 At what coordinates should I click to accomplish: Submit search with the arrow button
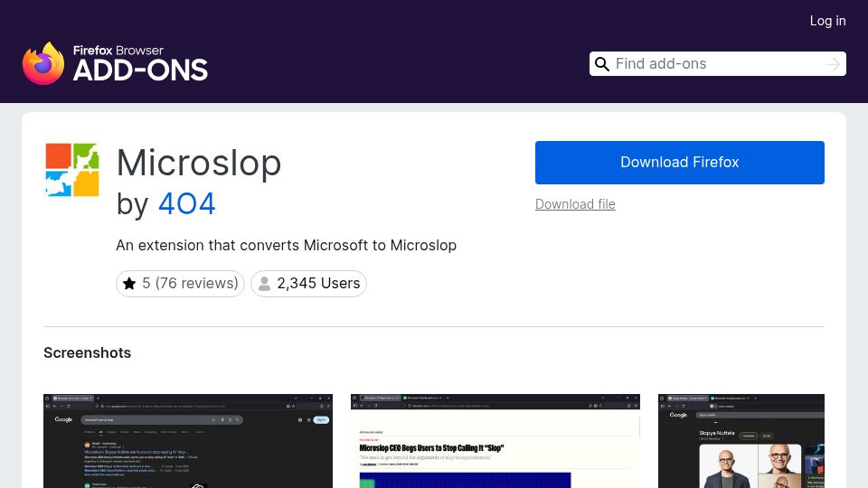[x=833, y=64]
